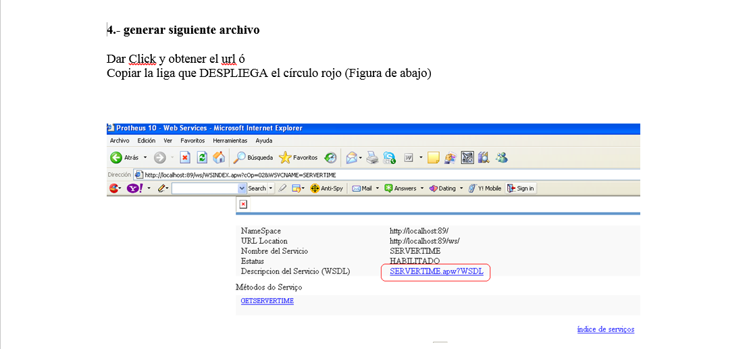Open the Ver menu
Image resolution: width=747 pixels, height=349 pixels.
[168, 141]
